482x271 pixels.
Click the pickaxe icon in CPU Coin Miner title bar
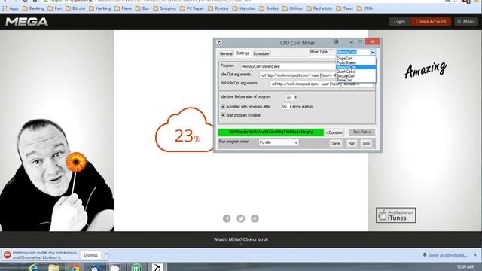coord(219,43)
